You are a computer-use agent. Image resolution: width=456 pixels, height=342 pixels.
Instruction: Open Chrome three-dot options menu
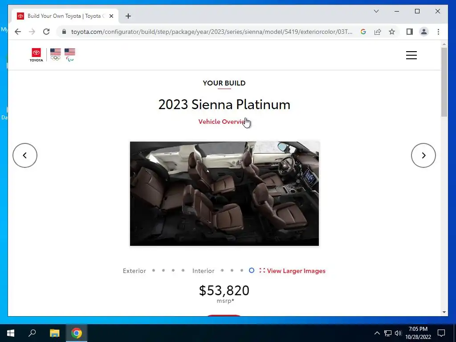coord(438,32)
